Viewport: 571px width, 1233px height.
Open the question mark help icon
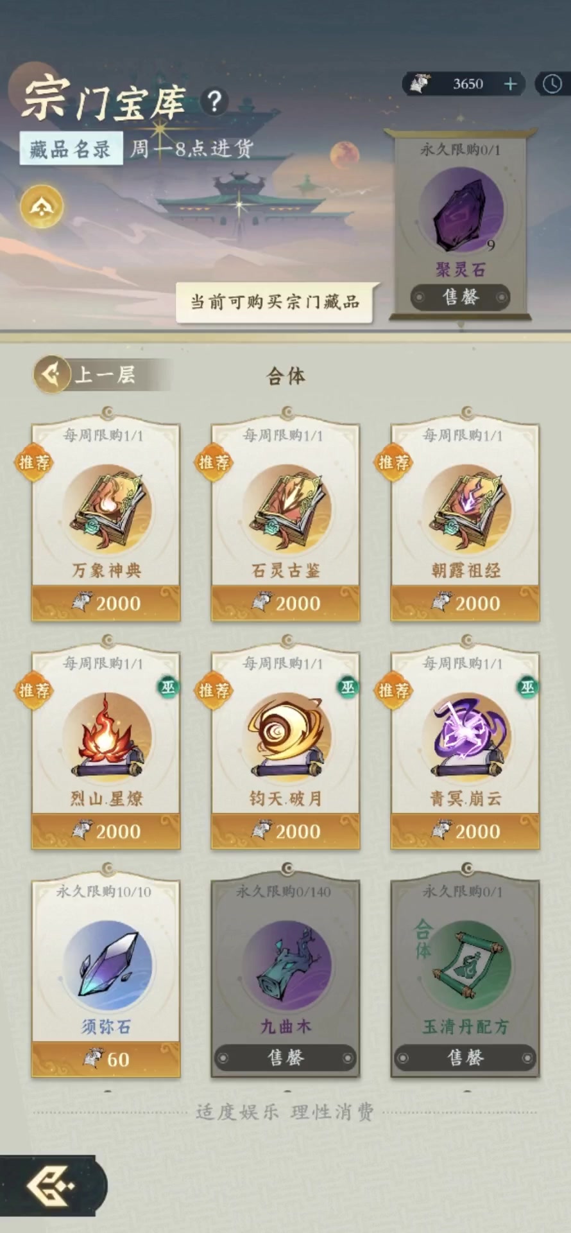click(215, 101)
